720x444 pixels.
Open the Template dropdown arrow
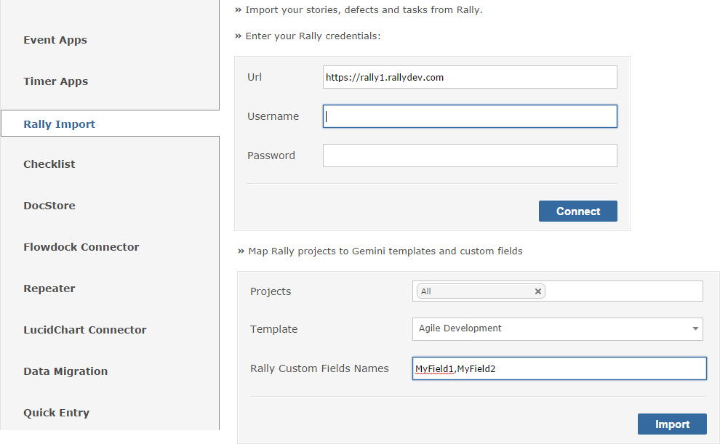tap(695, 328)
